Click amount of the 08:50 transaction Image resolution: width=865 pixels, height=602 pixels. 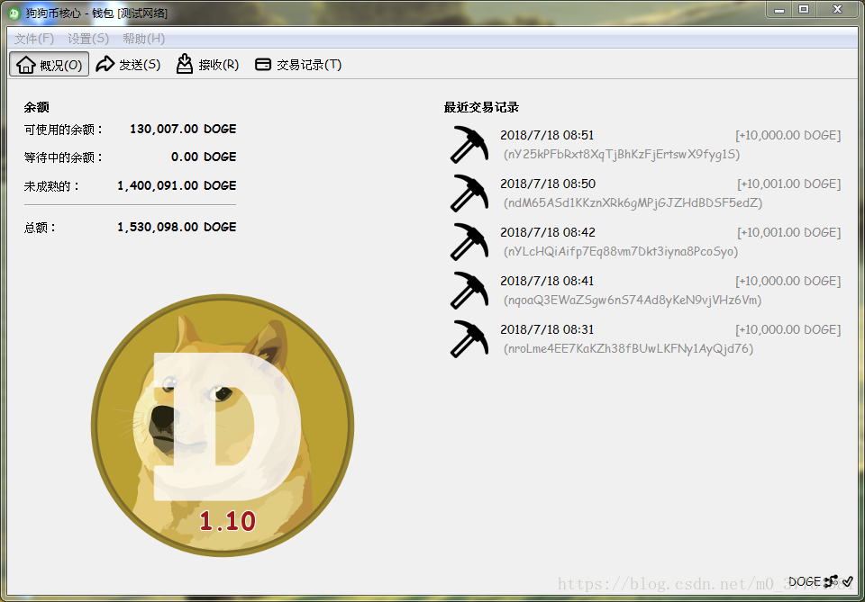click(789, 184)
